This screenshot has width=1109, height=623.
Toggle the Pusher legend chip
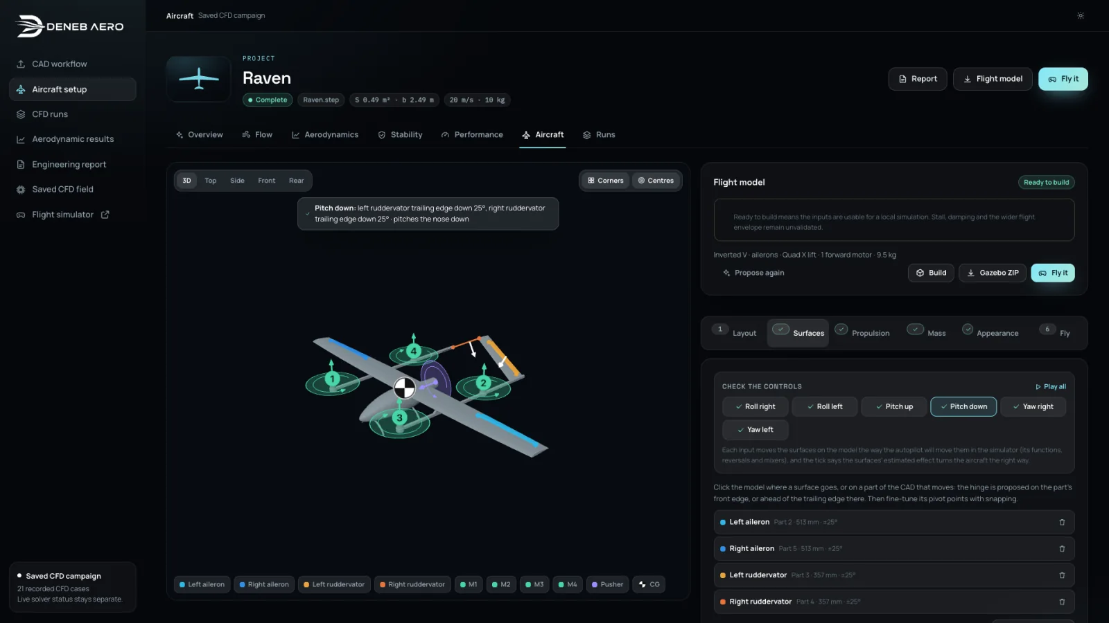607,585
